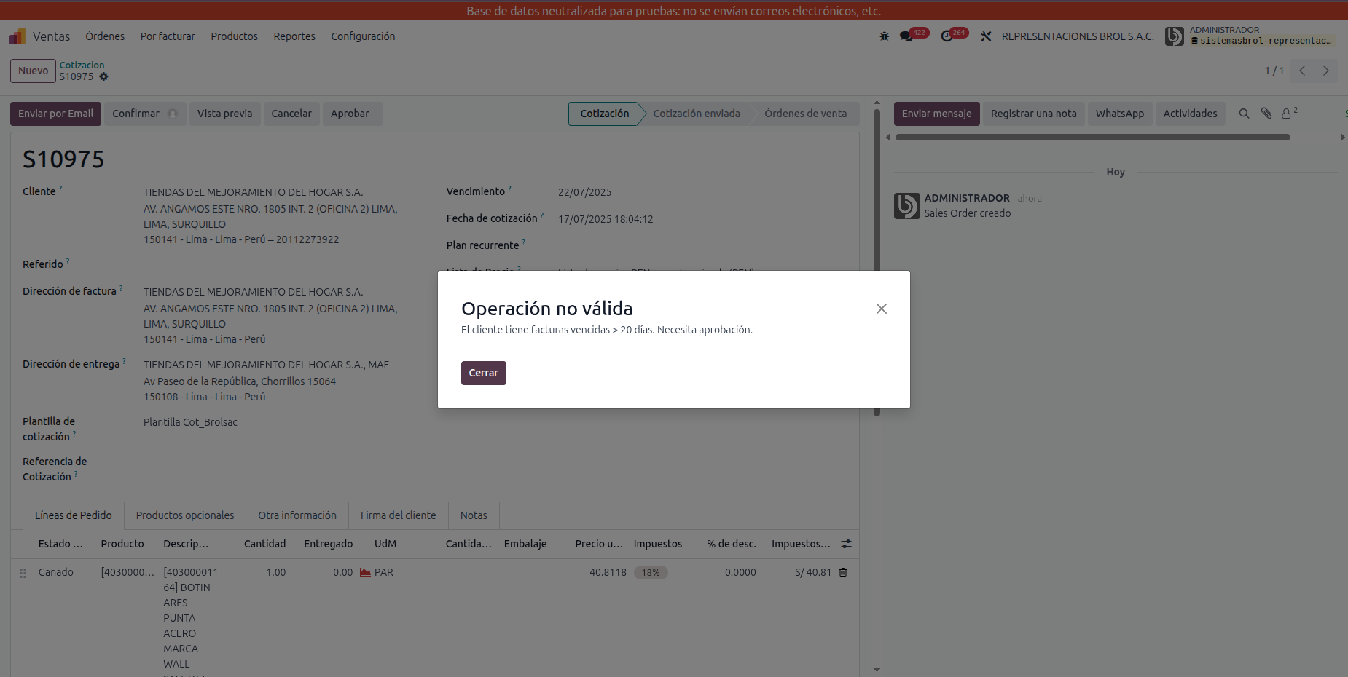This screenshot has height=677, width=1348.
Task: Switch to Otra información tab
Action: 297,515
